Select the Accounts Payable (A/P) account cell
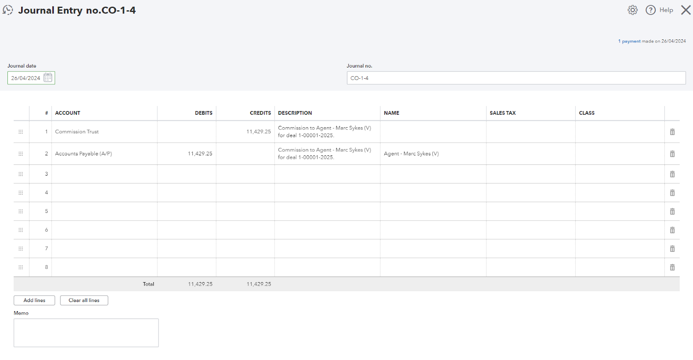Viewport: 693px width, 360px height. (104, 154)
